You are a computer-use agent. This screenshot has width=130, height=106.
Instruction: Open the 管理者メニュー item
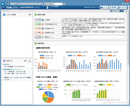tap(51, 37)
